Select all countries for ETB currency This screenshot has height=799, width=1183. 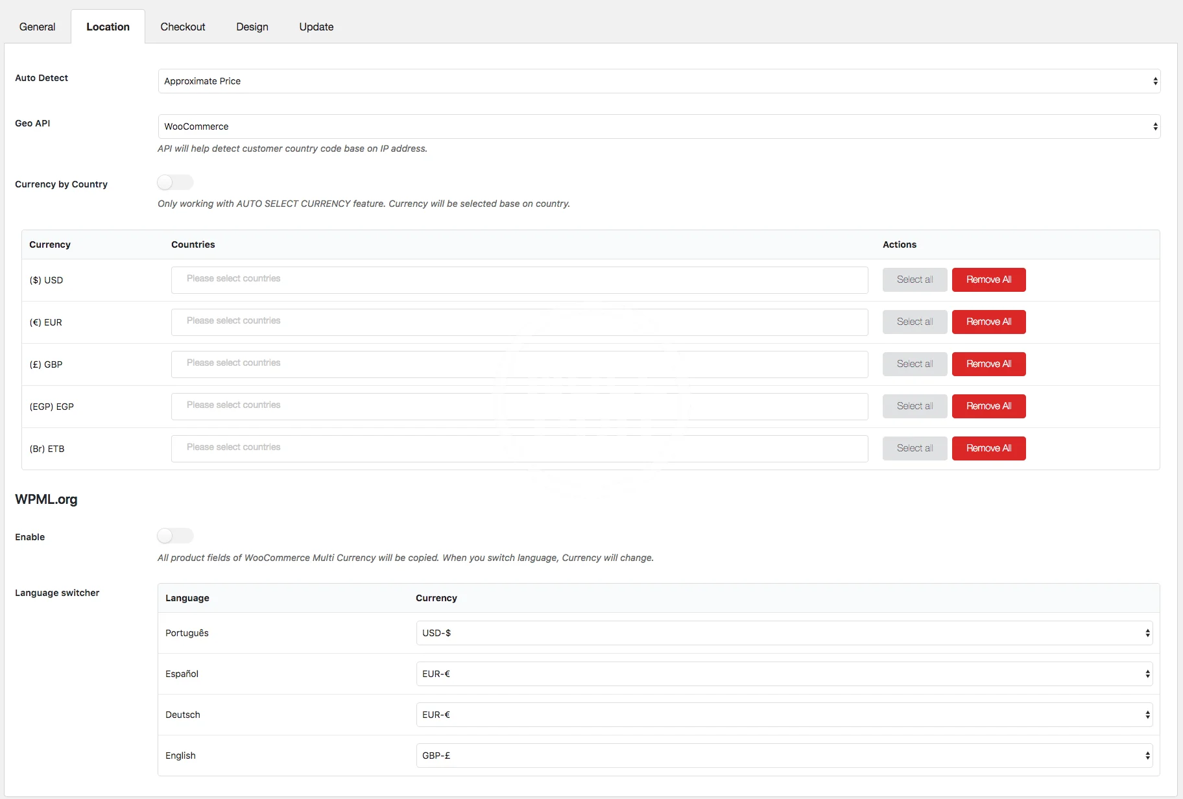point(914,448)
